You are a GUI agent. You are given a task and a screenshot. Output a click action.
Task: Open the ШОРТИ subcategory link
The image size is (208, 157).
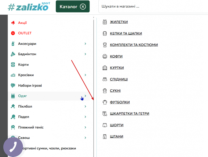[x=117, y=125]
